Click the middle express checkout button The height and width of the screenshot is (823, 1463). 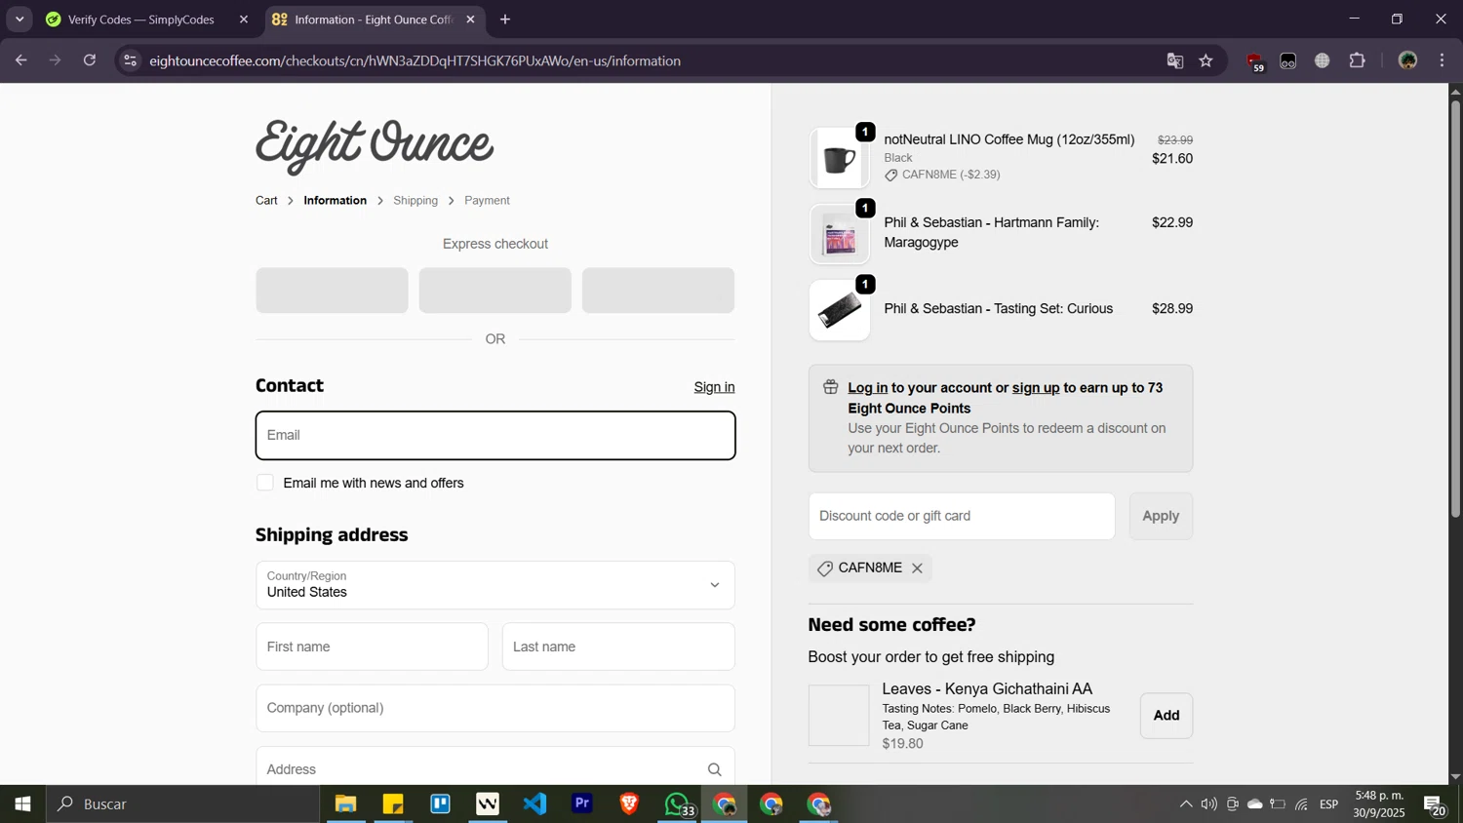[495, 291]
